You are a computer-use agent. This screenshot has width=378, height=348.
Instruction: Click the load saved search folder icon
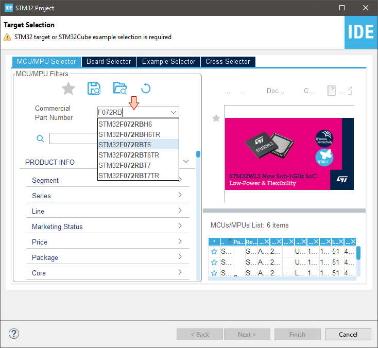tap(120, 88)
